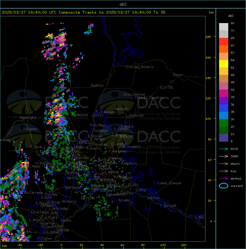Screen dimensions: 246x249
Task: Click the La_Carrera label
Action: click(x=33, y=193)
